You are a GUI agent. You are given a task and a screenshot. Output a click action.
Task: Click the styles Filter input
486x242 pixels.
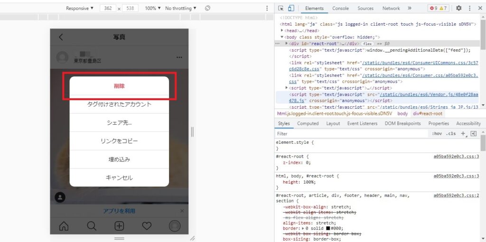point(352,134)
